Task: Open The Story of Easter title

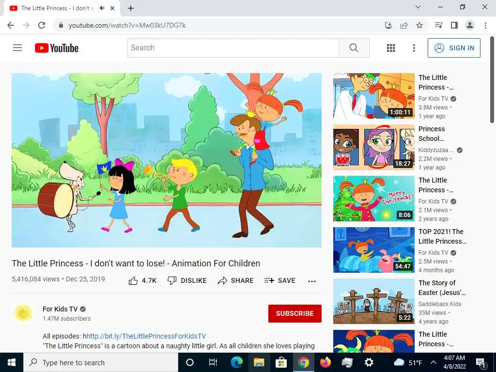Action: [442, 288]
